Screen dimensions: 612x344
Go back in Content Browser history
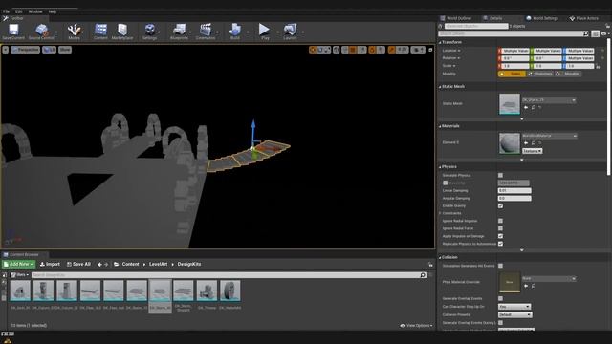(99, 265)
